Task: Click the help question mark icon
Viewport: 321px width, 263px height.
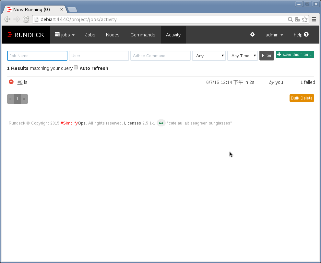Action: point(306,34)
